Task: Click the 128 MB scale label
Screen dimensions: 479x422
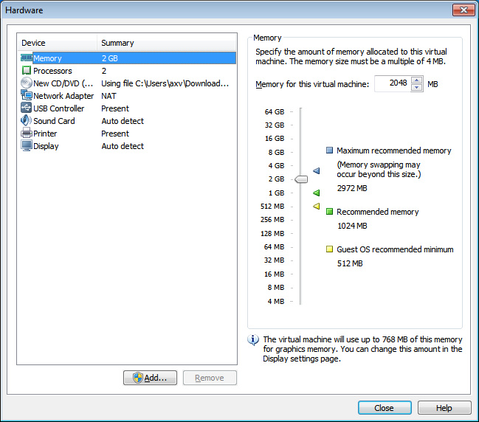Action: (x=272, y=234)
